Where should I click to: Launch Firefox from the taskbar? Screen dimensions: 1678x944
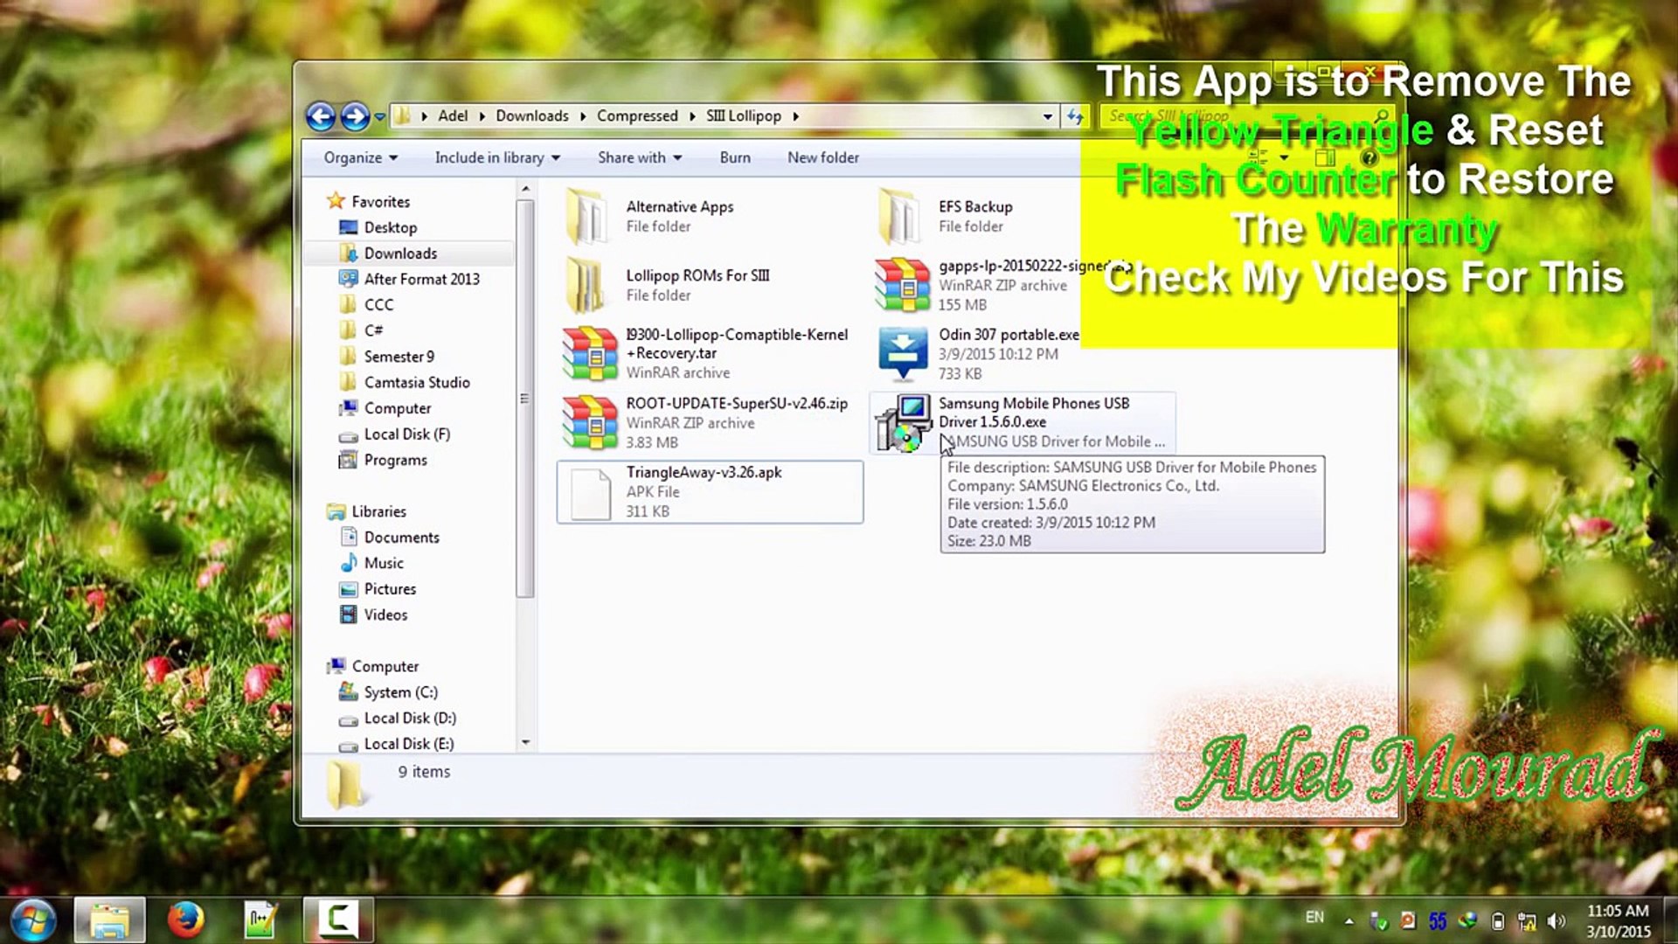[x=185, y=920]
